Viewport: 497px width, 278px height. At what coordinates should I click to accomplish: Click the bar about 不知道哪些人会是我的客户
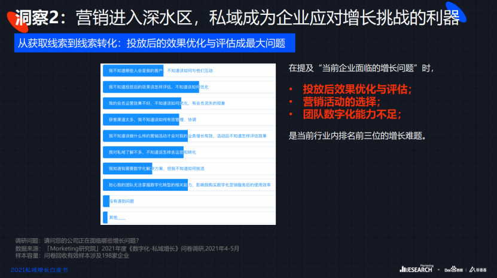pos(133,70)
